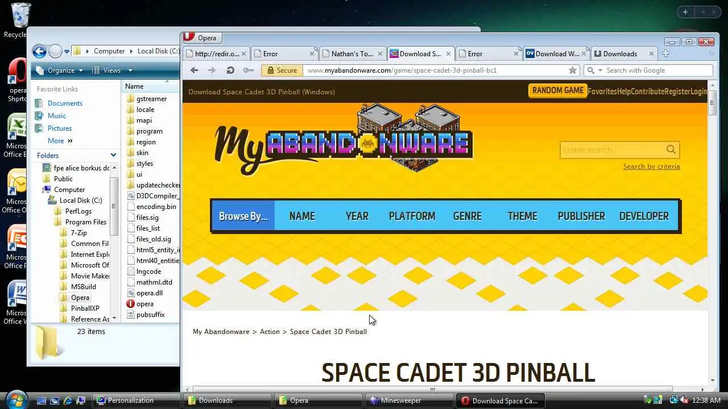Select Microsoft Office PowerPoint desktop icon

(16, 247)
